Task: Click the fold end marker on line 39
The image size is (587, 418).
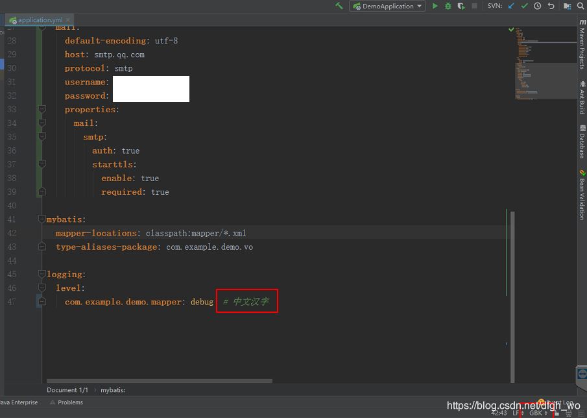Action: click(x=42, y=191)
